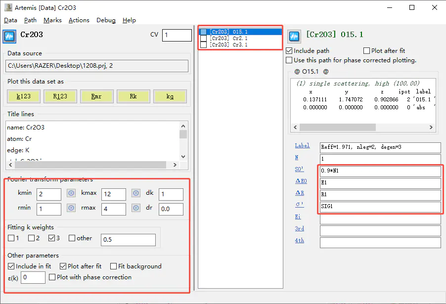Enable Fit background checkbox
446x304 pixels.
[x=113, y=266]
